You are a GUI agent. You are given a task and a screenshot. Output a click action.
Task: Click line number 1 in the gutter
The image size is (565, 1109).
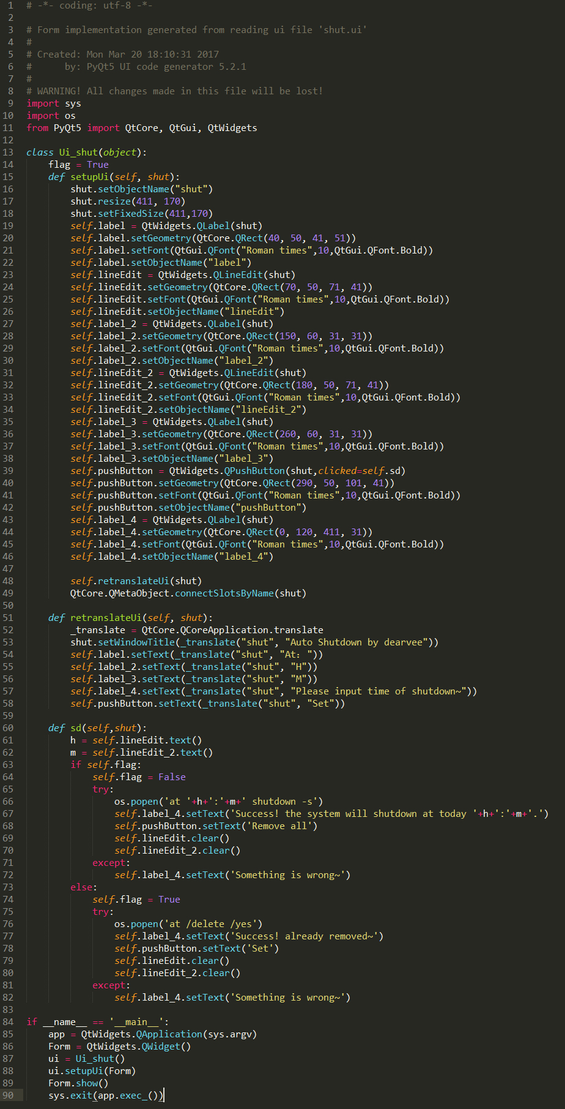point(10,6)
